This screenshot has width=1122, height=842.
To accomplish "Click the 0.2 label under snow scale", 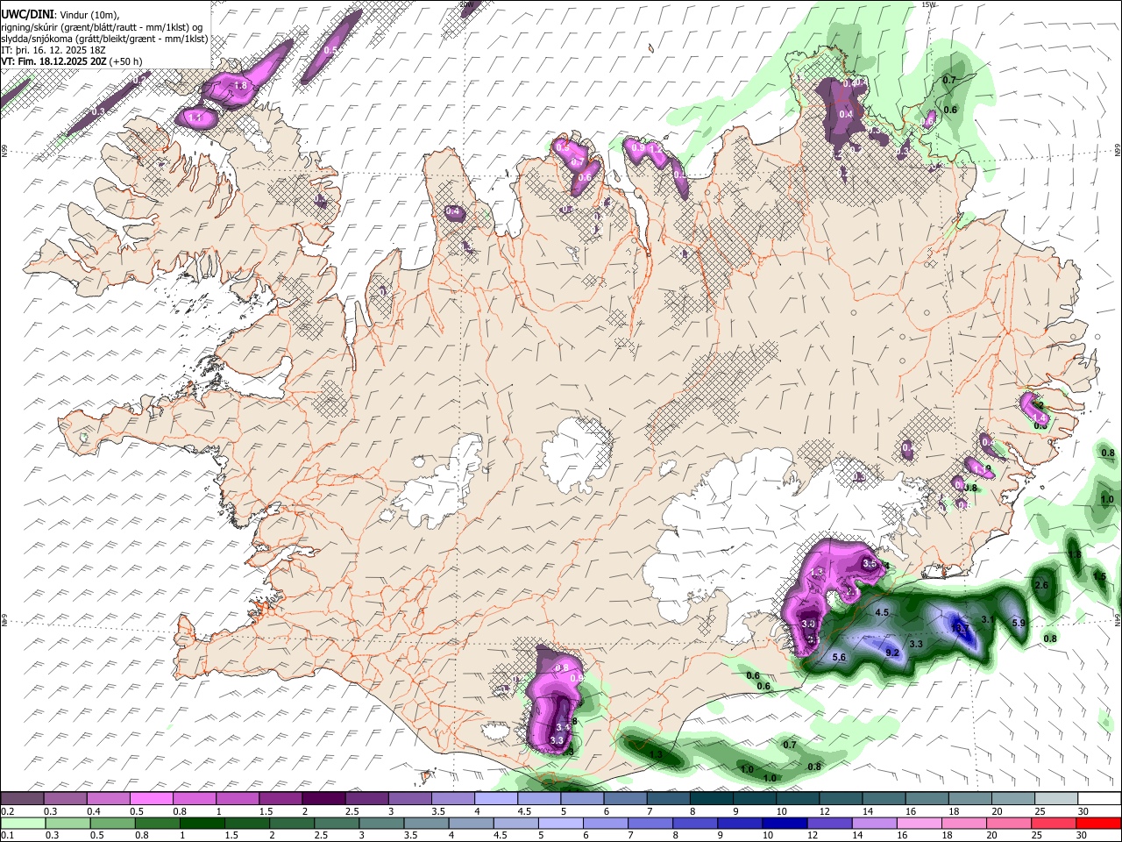I will pyautogui.click(x=7, y=811).
